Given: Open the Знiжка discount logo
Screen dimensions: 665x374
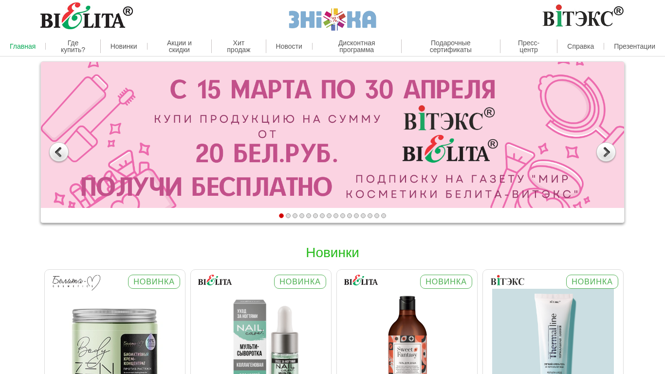Looking at the screenshot, I should tap(332, 19).
